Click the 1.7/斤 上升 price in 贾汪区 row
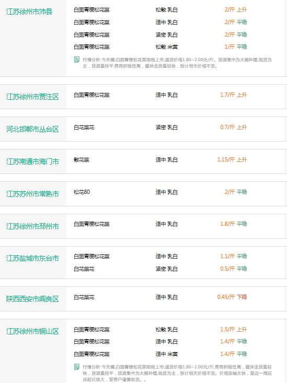This screenshot has width=287, height=383. [234, 95]
